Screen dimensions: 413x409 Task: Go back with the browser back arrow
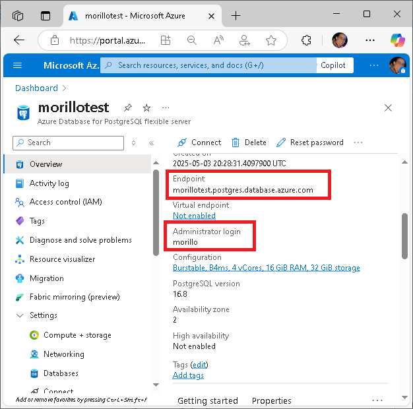pos(19,40)
